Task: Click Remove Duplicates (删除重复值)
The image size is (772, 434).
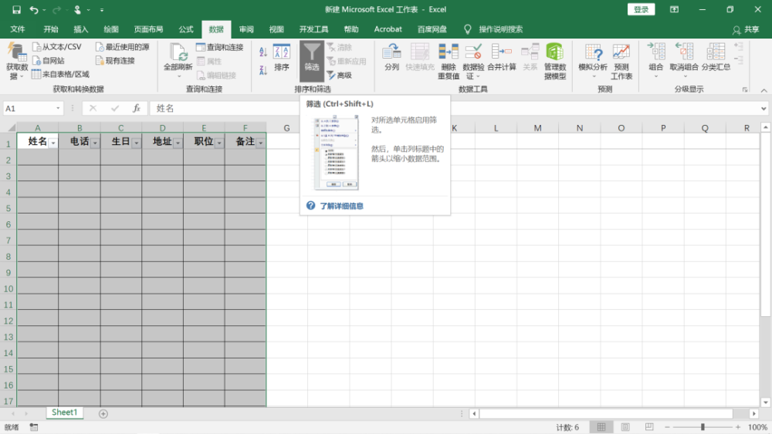Action: pos(449,62)
